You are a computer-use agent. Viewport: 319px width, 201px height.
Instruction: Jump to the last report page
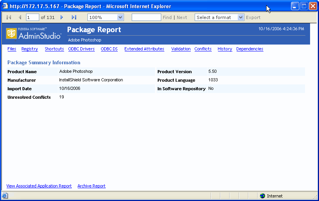coord(74,17)
